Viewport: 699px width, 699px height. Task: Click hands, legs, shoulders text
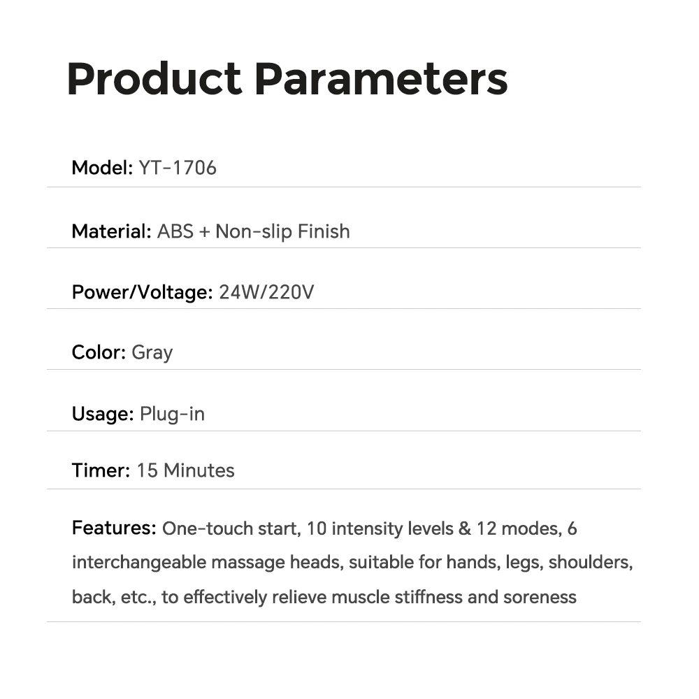pos(540,563)
